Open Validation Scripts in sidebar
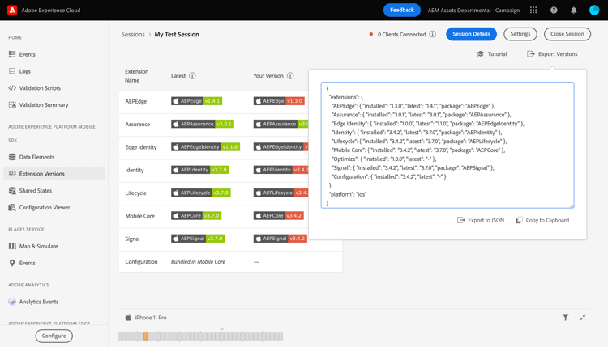 [40, 88]
